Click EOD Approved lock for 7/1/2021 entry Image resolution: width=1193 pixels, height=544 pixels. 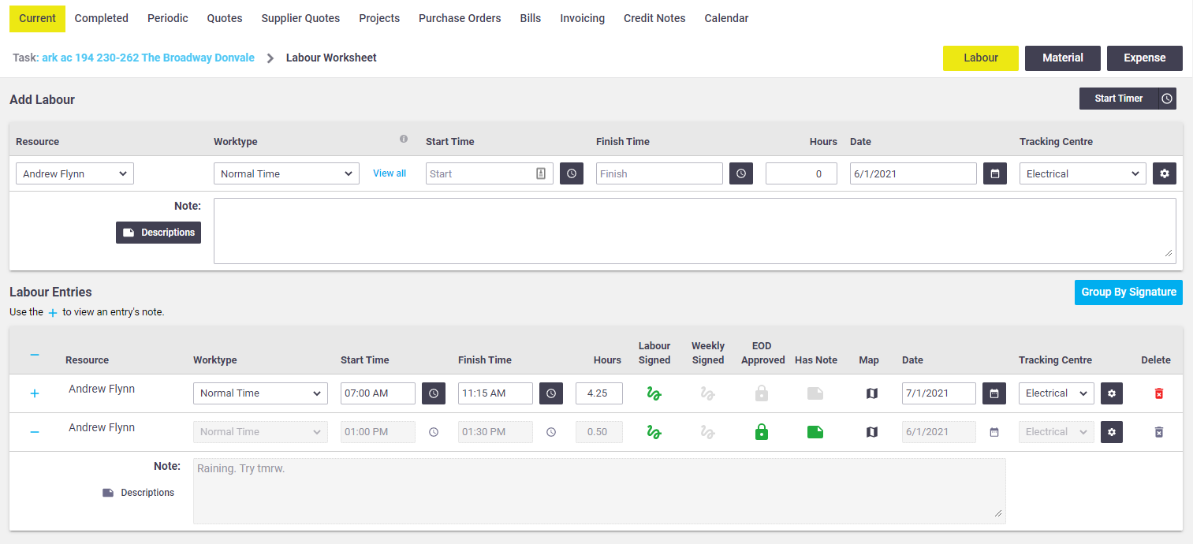coord(762,393)
